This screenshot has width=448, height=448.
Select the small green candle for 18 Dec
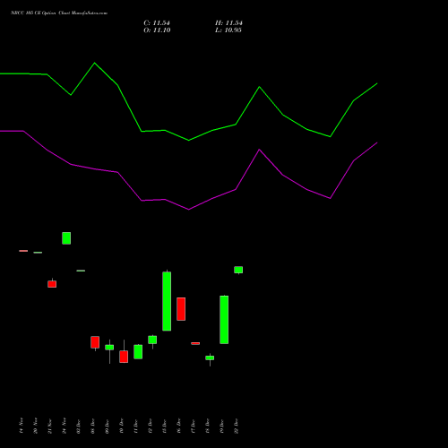click(210, 358)
